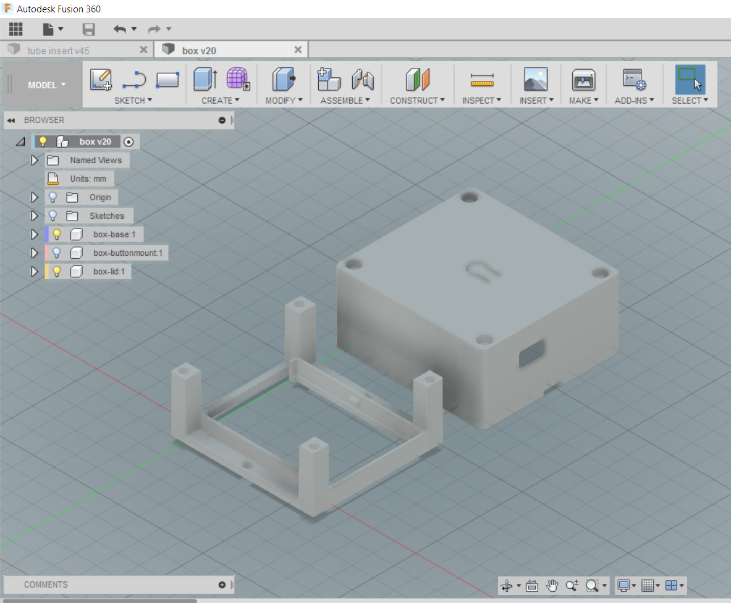731x603 pixels.
Task: Expand the Sketches folder
Action: point(34,216)
